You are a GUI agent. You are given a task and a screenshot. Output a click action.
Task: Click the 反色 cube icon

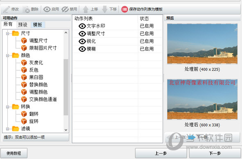[24, 70]
